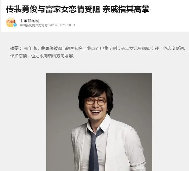Click the blue verified badge on avatar
Screen dimensions: 189x171
pos(15,25)
